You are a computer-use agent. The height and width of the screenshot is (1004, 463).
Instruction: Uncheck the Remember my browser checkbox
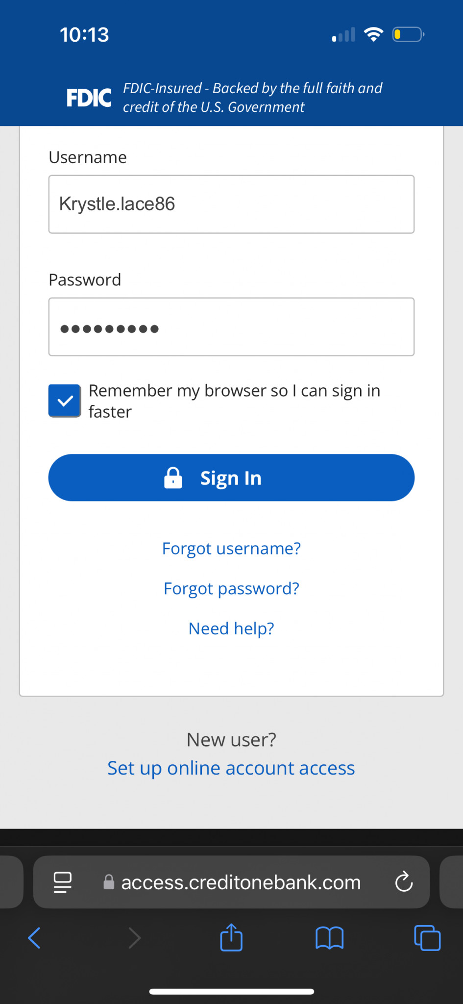65,401
